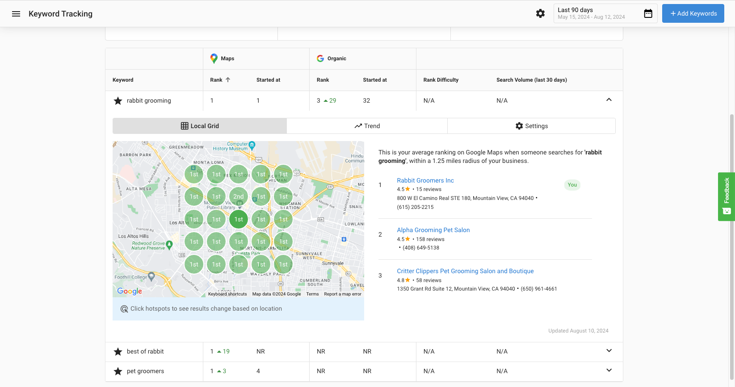Sort by Maps Rank arrow icon

(228, 80)
